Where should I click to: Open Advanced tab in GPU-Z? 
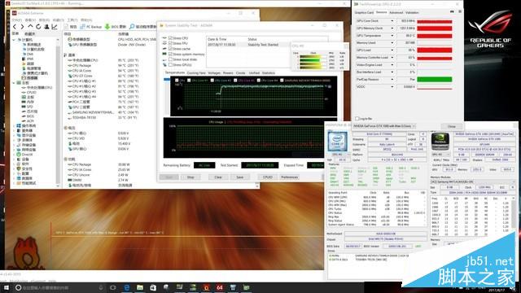[396, 13]
